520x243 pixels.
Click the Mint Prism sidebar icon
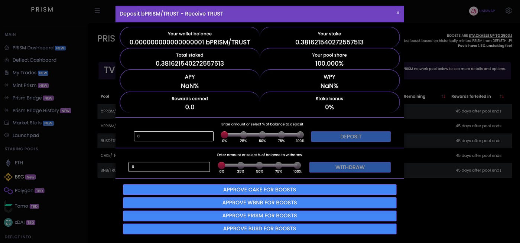coord(6,85)
